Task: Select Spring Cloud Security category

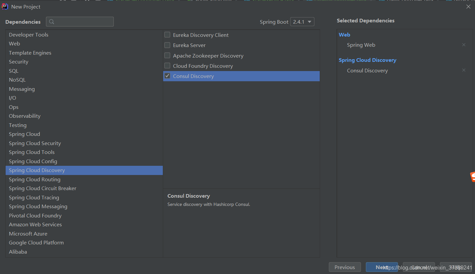Action: coord(84,143)
